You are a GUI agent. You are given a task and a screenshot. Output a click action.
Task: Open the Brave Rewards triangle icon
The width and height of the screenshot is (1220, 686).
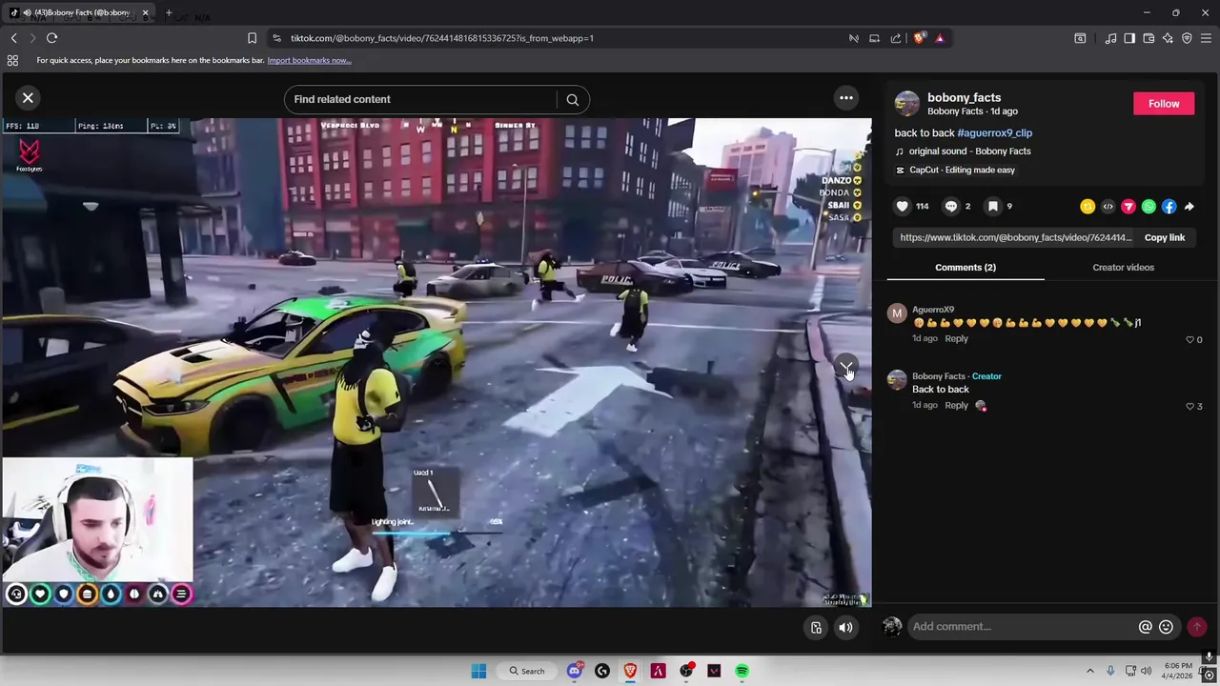click(940, 38)
